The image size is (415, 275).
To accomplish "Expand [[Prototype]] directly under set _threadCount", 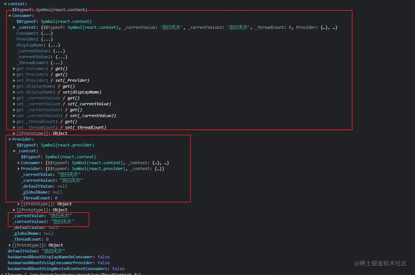I will point(14,133).
